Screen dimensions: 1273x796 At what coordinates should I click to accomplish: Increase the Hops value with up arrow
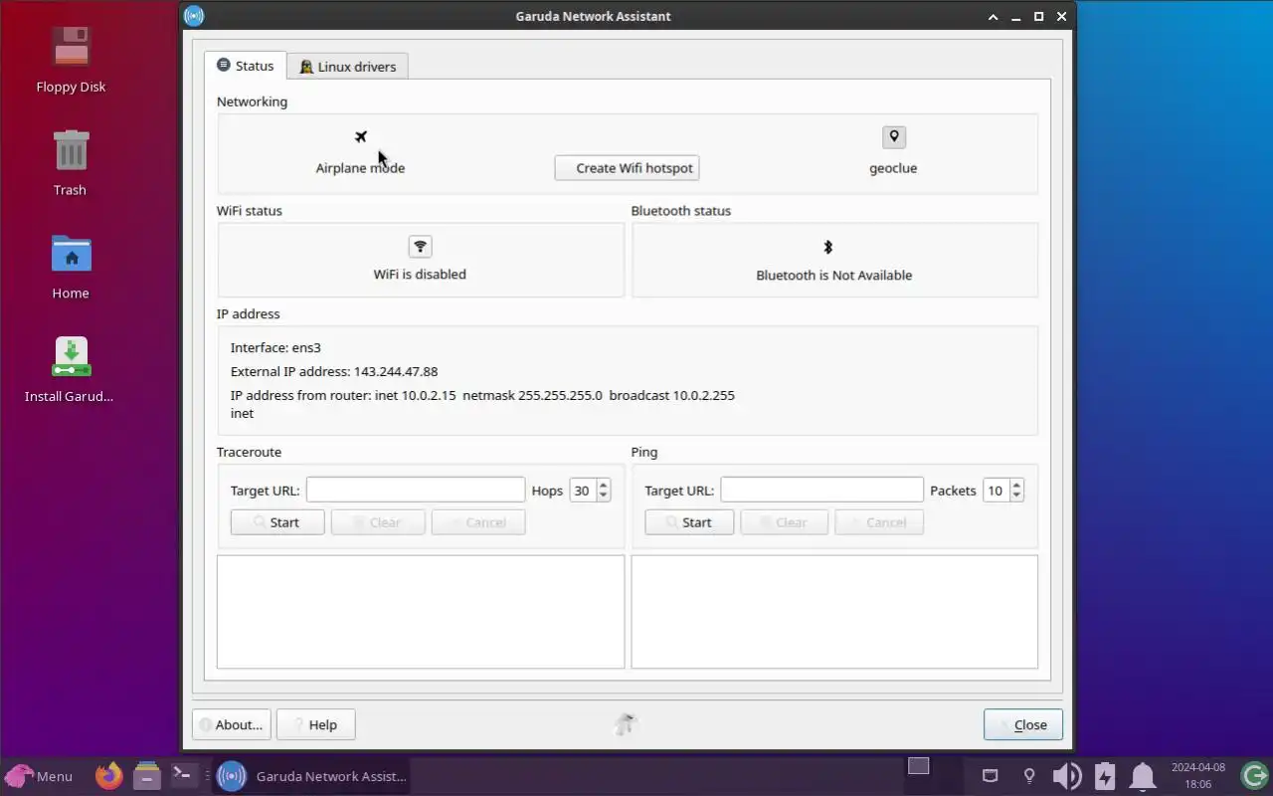tap(604, 485)
